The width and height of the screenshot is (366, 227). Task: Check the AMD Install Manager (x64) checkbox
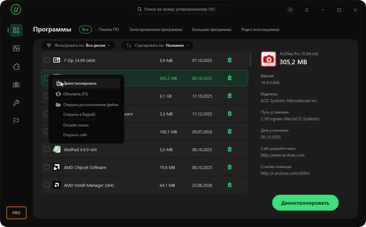click(x=47, y=185)
